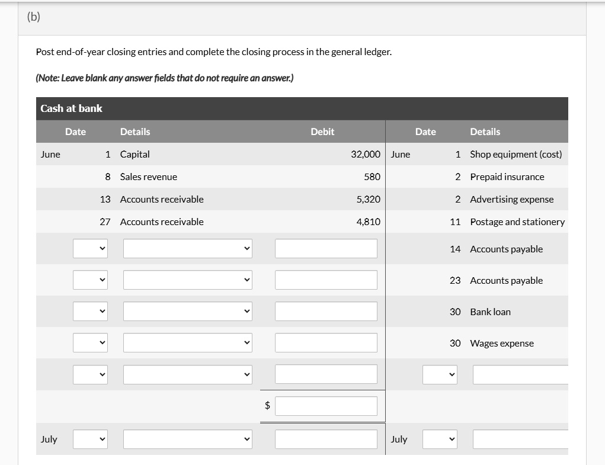Viewport: 605px width, 465px height.
Task: Click the debit amount field beside 30 Wages expense
Action: pyautogui.click(x=326, y=343)
